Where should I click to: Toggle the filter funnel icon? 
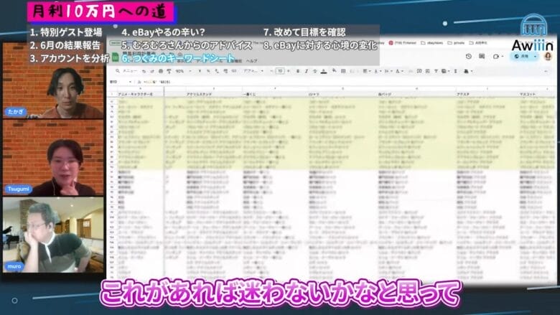[436, 71]
